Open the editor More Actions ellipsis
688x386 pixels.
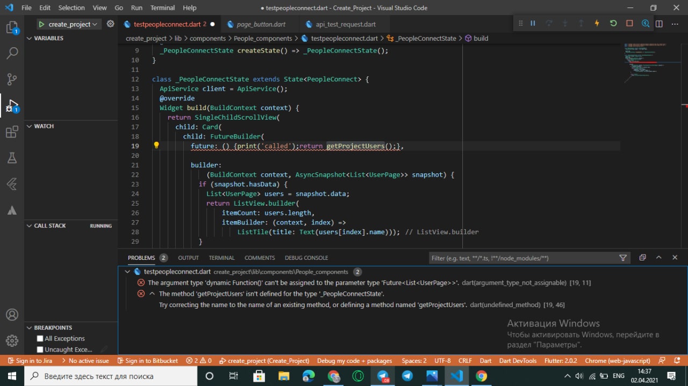coord(675,24)
